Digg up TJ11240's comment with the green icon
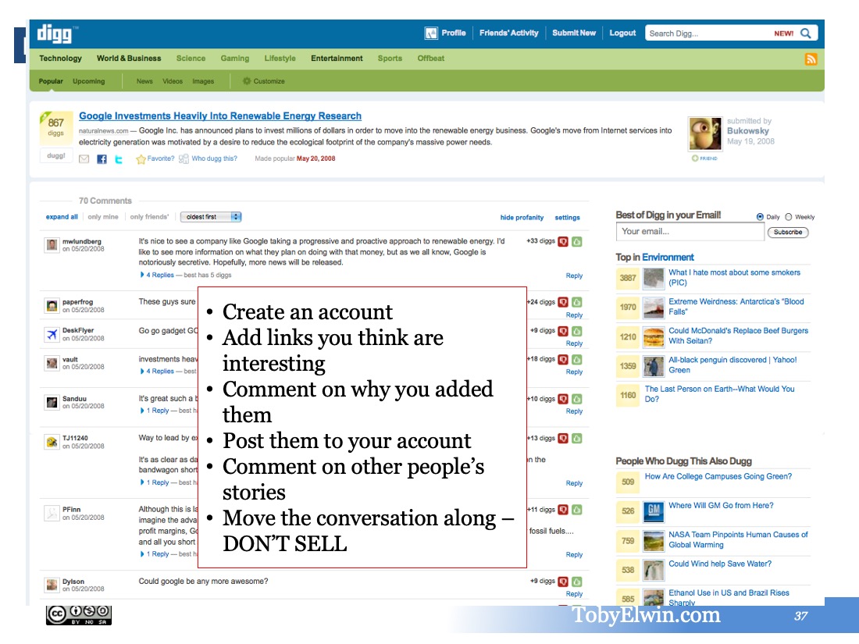This screenshot has width=859, height=644. point(577,438)
